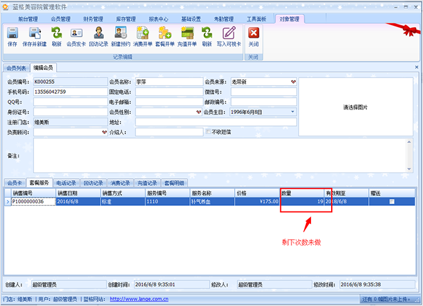Click the 请选择图片 photo area

[355, 107]
